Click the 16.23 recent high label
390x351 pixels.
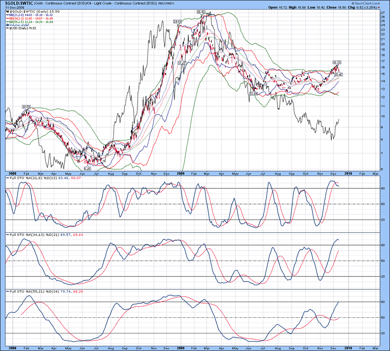337,62
